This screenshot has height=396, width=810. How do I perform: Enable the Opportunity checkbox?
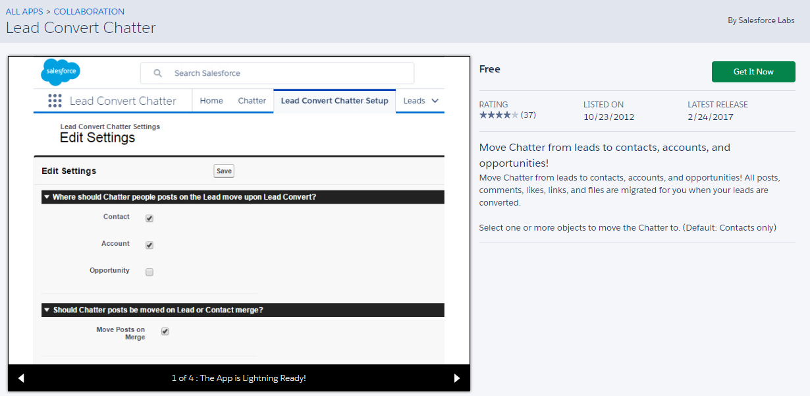149,272
